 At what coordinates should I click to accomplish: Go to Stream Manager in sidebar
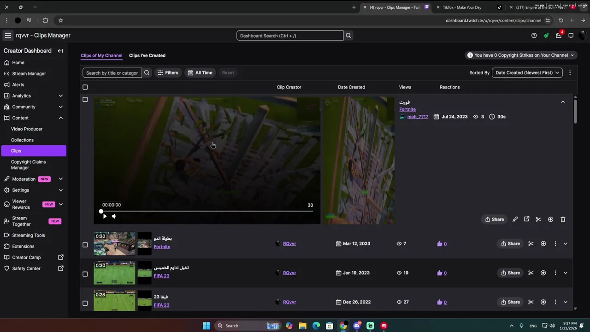29,74
